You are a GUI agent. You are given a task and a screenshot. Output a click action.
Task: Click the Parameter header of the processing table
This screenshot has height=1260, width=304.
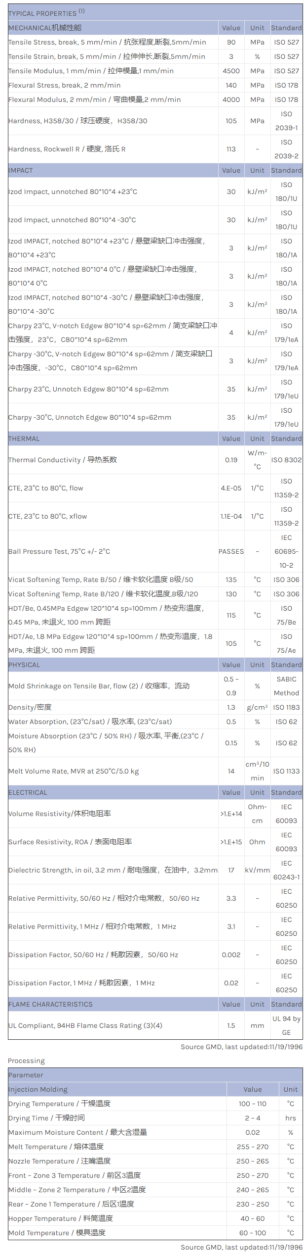26,1075
